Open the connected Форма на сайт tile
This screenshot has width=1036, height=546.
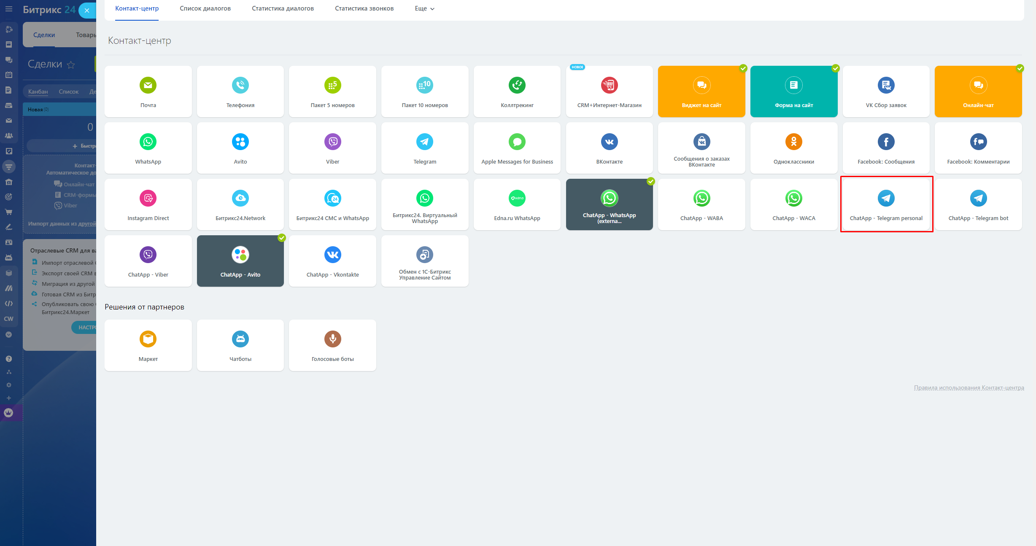pos(793,91)
